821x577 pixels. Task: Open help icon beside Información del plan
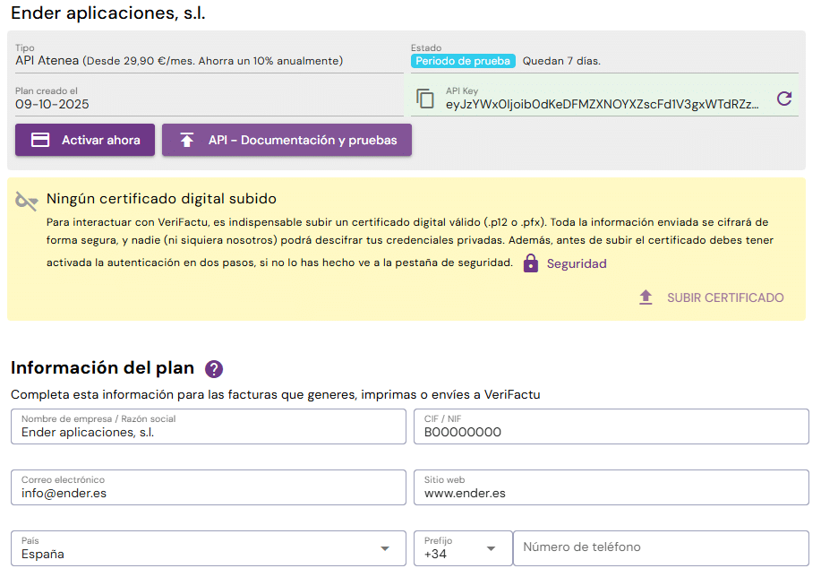[214, 369]
